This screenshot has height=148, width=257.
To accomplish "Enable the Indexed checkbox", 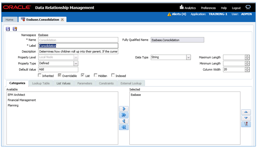I will (113, 75).
